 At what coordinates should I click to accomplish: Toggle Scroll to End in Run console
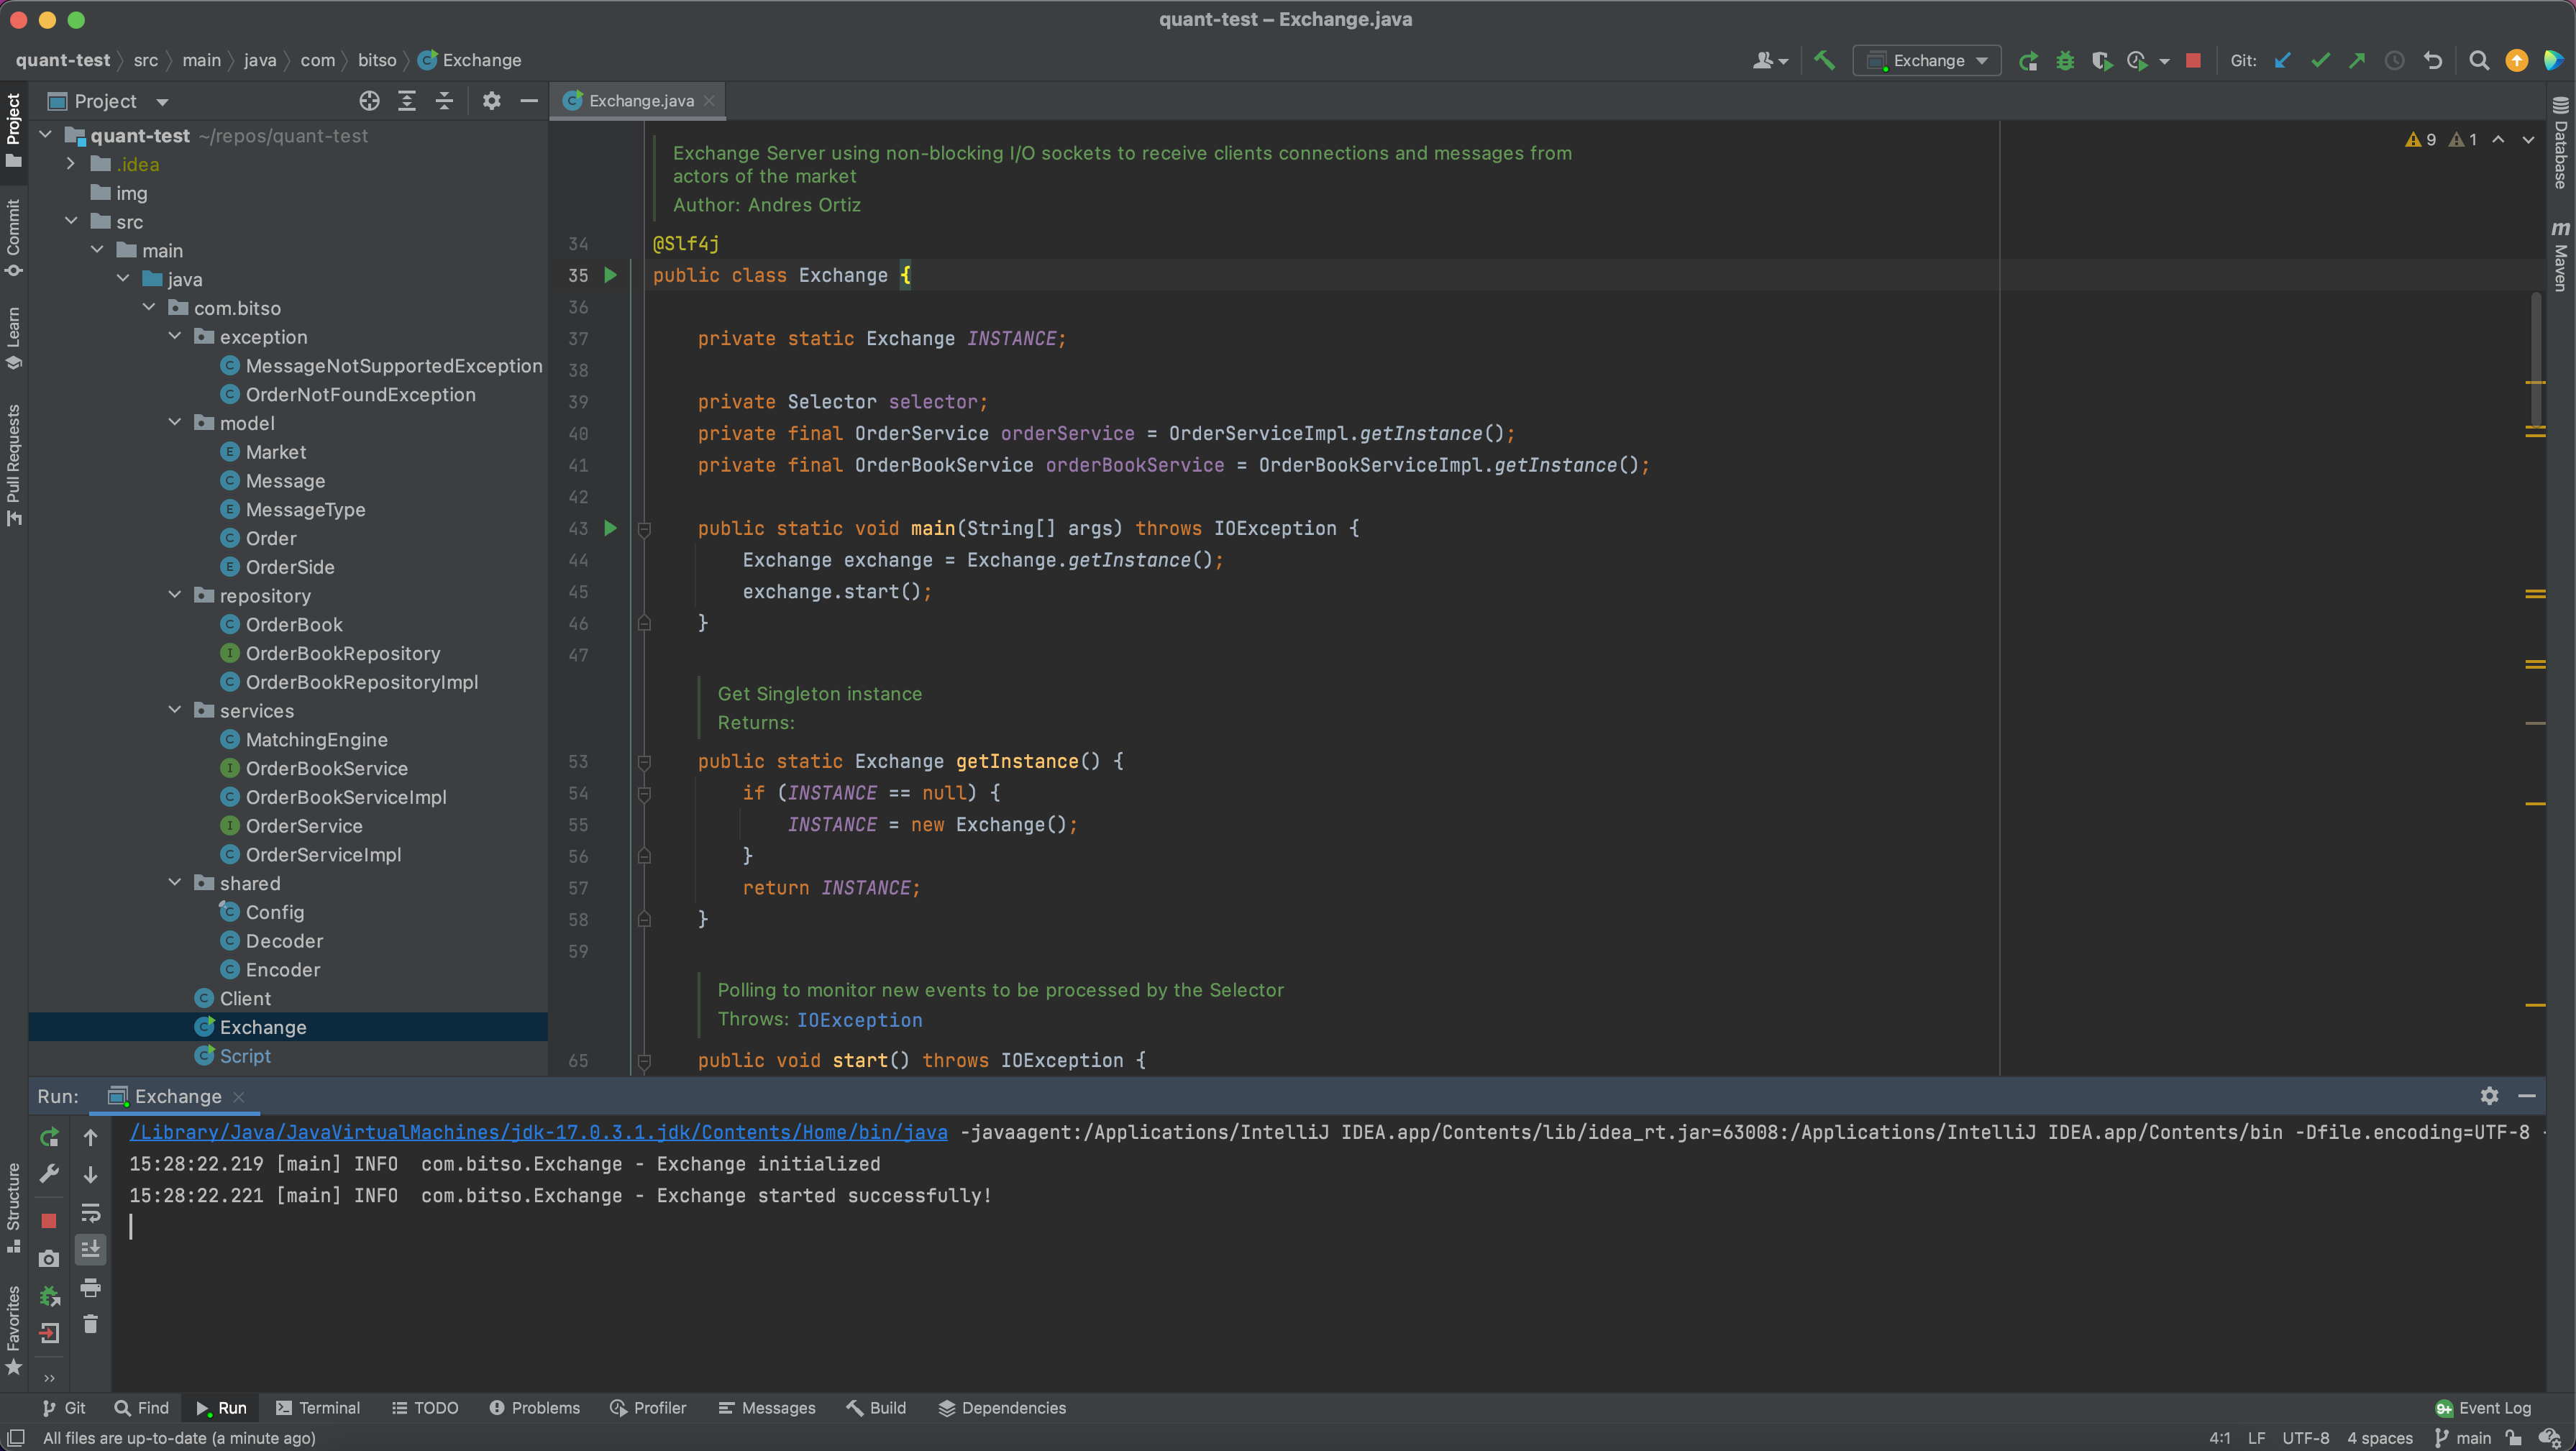(90, 1249)
